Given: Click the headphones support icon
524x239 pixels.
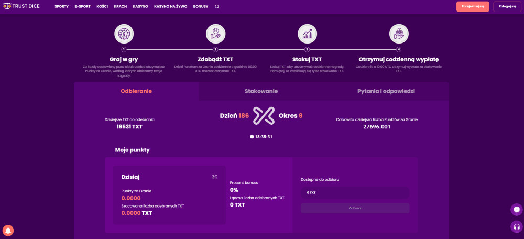Looking at the screenshot, I should [516, 227].
